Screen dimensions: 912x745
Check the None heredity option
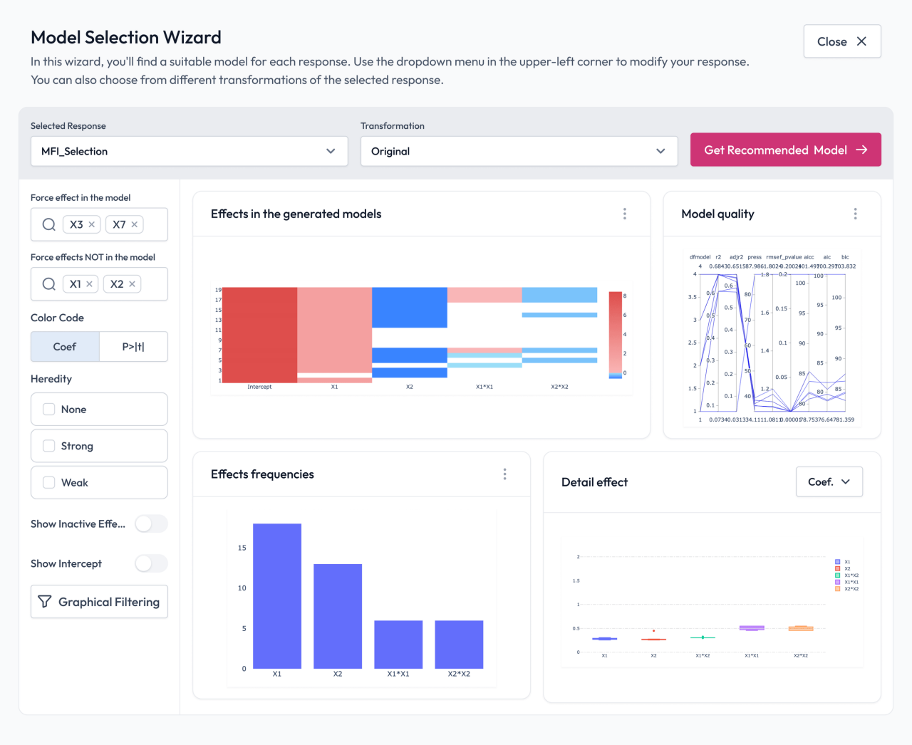coord(48,409)
